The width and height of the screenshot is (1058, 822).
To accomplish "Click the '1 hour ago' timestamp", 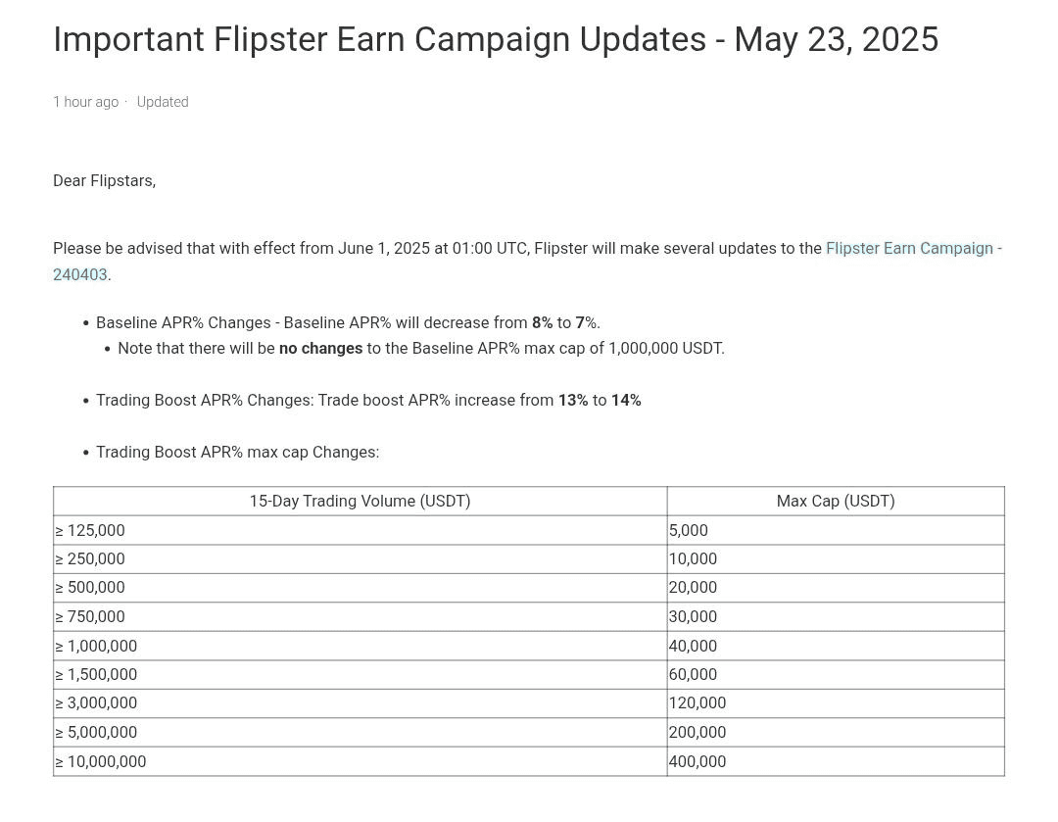I will click(x=85, y=102).
